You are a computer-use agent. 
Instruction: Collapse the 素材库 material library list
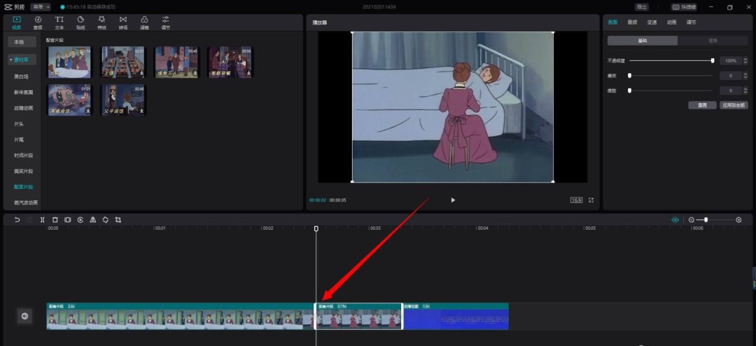[21, 60]
